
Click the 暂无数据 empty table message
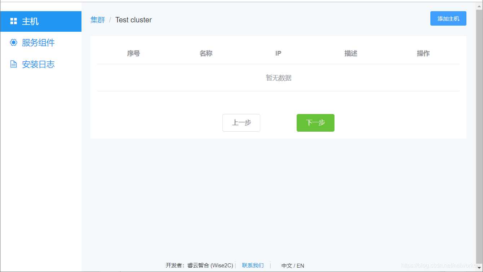[x=279, y=78]
